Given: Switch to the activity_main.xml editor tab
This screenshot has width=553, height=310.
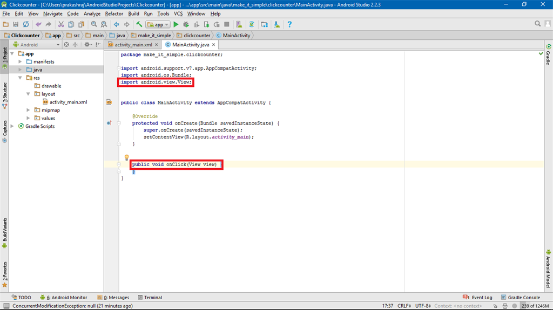Looking at the screenshot, I should click(x=133, y=45).
